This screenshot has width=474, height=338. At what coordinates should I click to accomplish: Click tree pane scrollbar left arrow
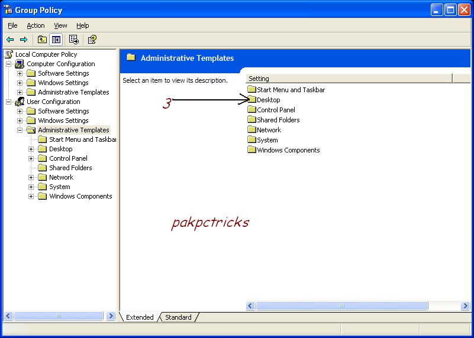click(x=8, y=316)
